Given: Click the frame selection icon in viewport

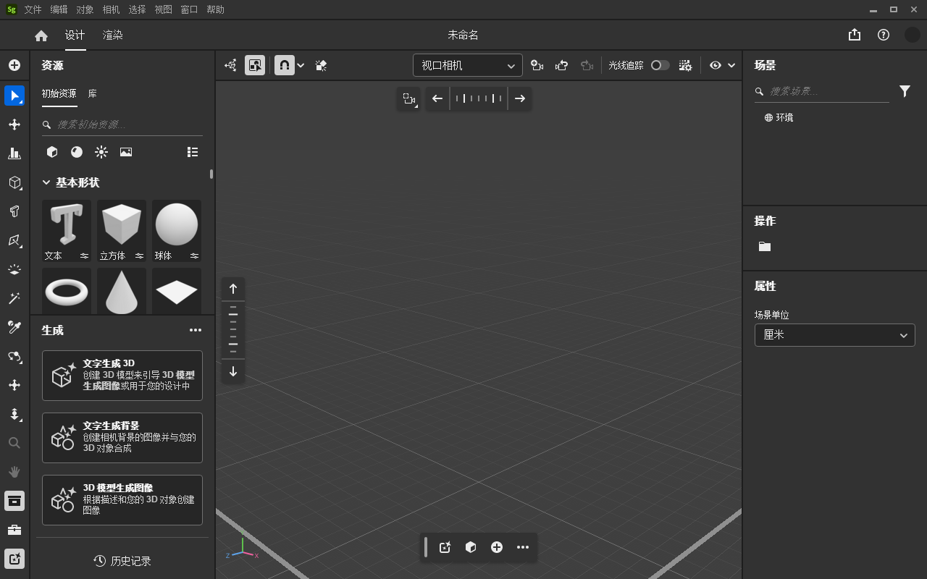Looking at the screenshot, I should [409, 98].
